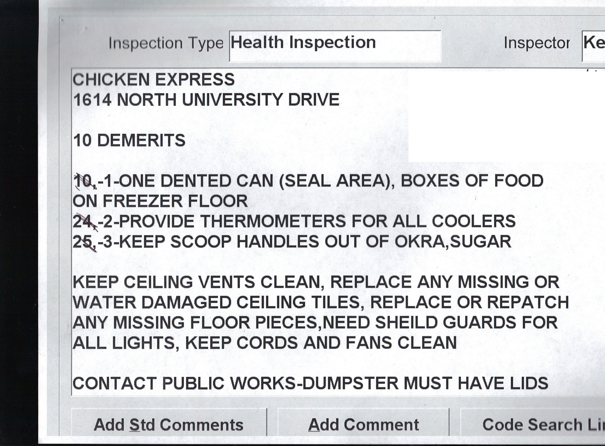Click the 10 DEMERITS line
This screenshot has width=605, height=446.
coord(129,140)
